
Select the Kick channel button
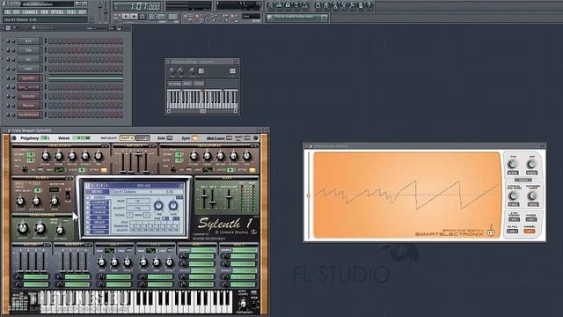tap(29, 41)
